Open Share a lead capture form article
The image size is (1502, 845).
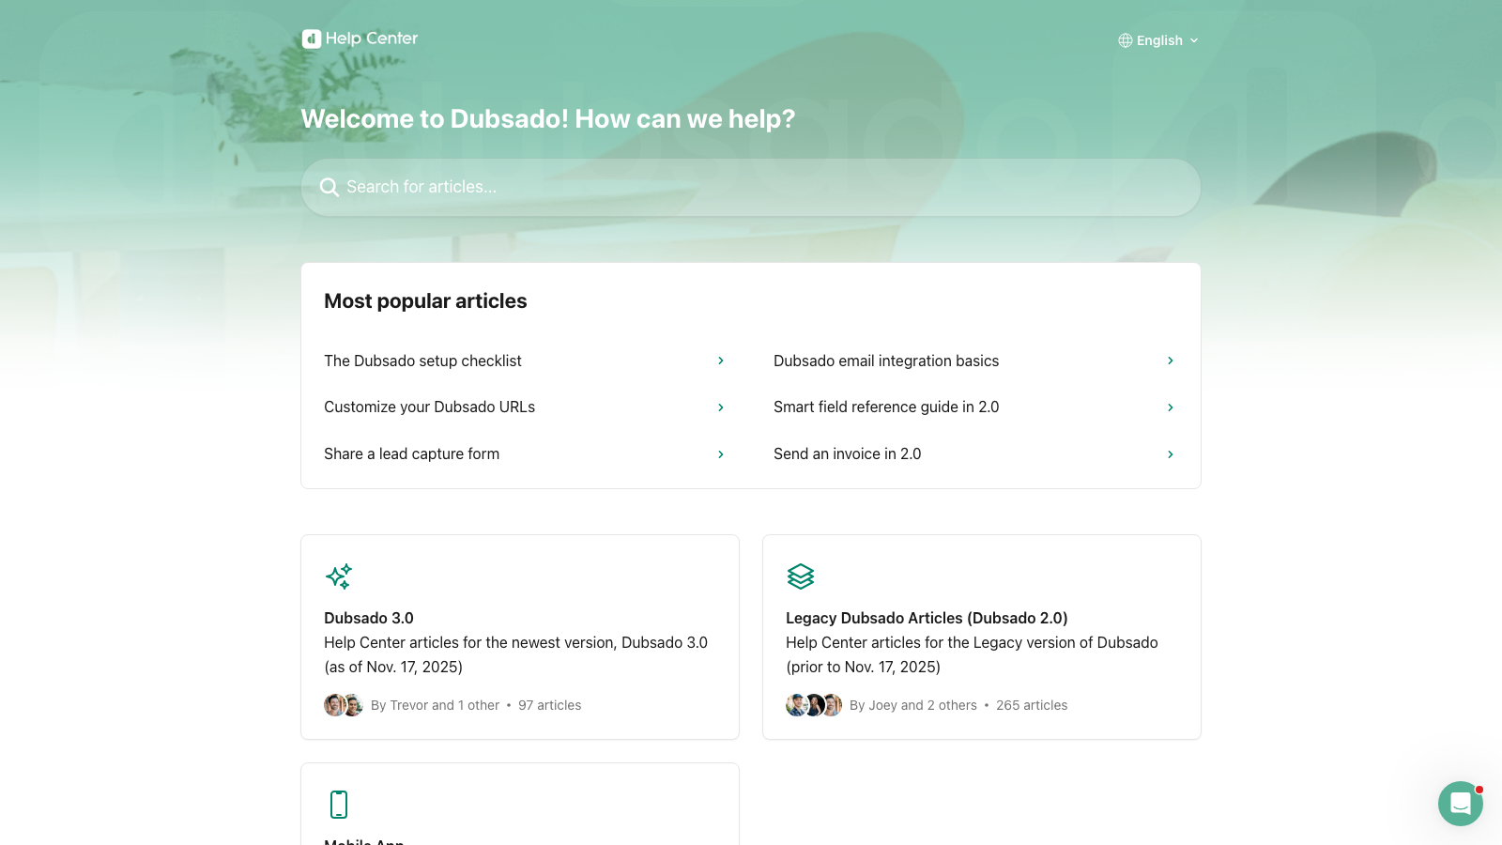tap(526, 453)
